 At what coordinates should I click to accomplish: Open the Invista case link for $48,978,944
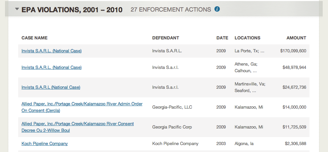(x=51, y=68)
